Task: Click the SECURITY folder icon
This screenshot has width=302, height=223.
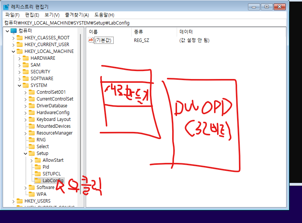Action: pyautogui.click(x=26, y=71)
